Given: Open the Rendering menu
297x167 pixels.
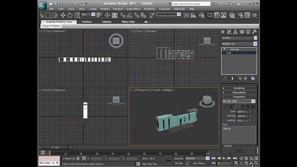Looking at the screenshot, I should pos(149,9).
